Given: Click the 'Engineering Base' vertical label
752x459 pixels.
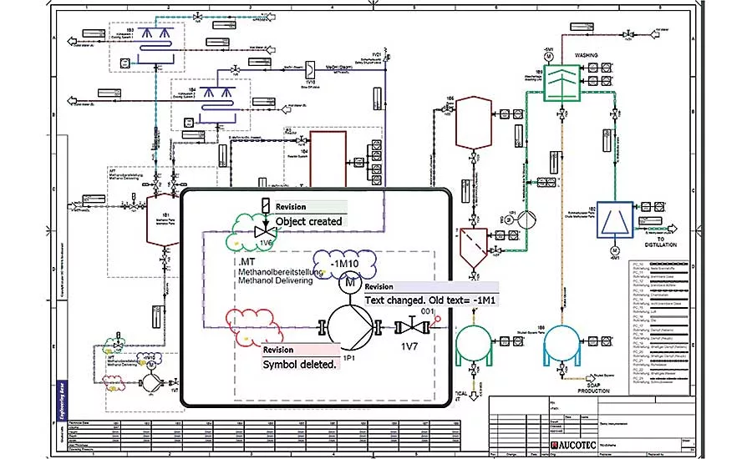Looking at the screenshot, I should pyautogui.click(x=62, y=401).
